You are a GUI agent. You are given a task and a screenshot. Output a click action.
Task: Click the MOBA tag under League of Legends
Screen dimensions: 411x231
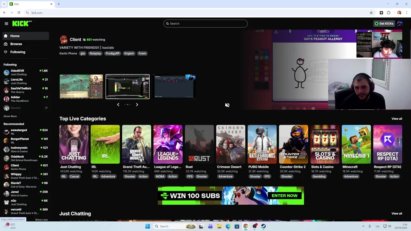click(160, 176)
